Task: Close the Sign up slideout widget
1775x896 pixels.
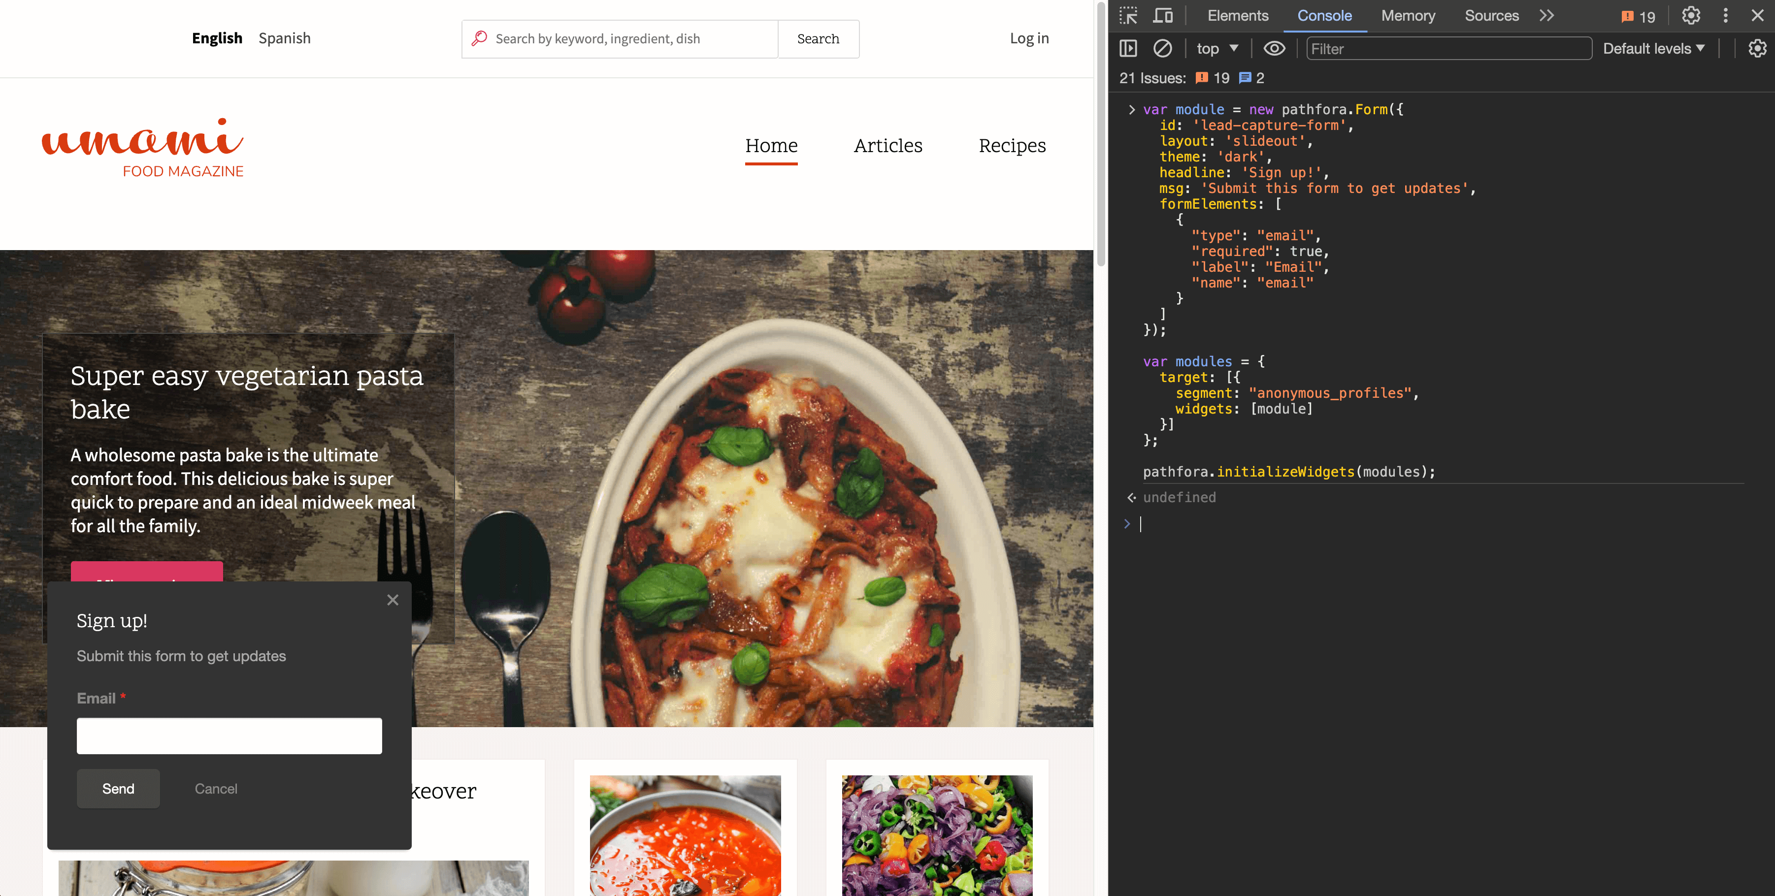Action: click(x=393, y=600)
